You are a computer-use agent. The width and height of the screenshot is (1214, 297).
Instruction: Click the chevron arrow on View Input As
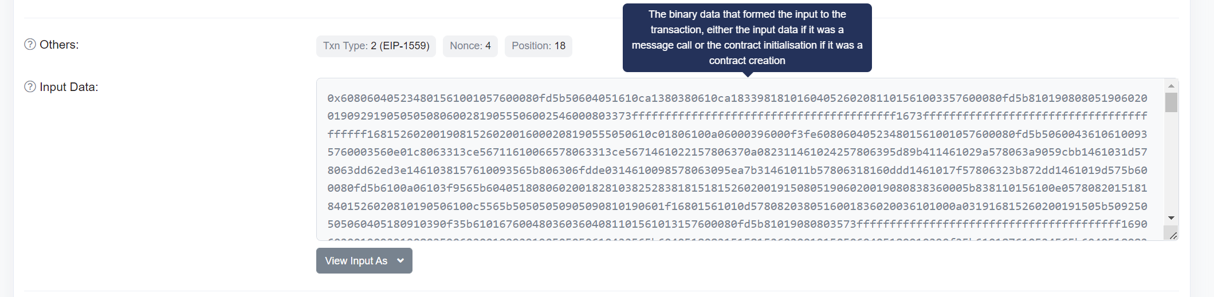(x=400, y=261)
